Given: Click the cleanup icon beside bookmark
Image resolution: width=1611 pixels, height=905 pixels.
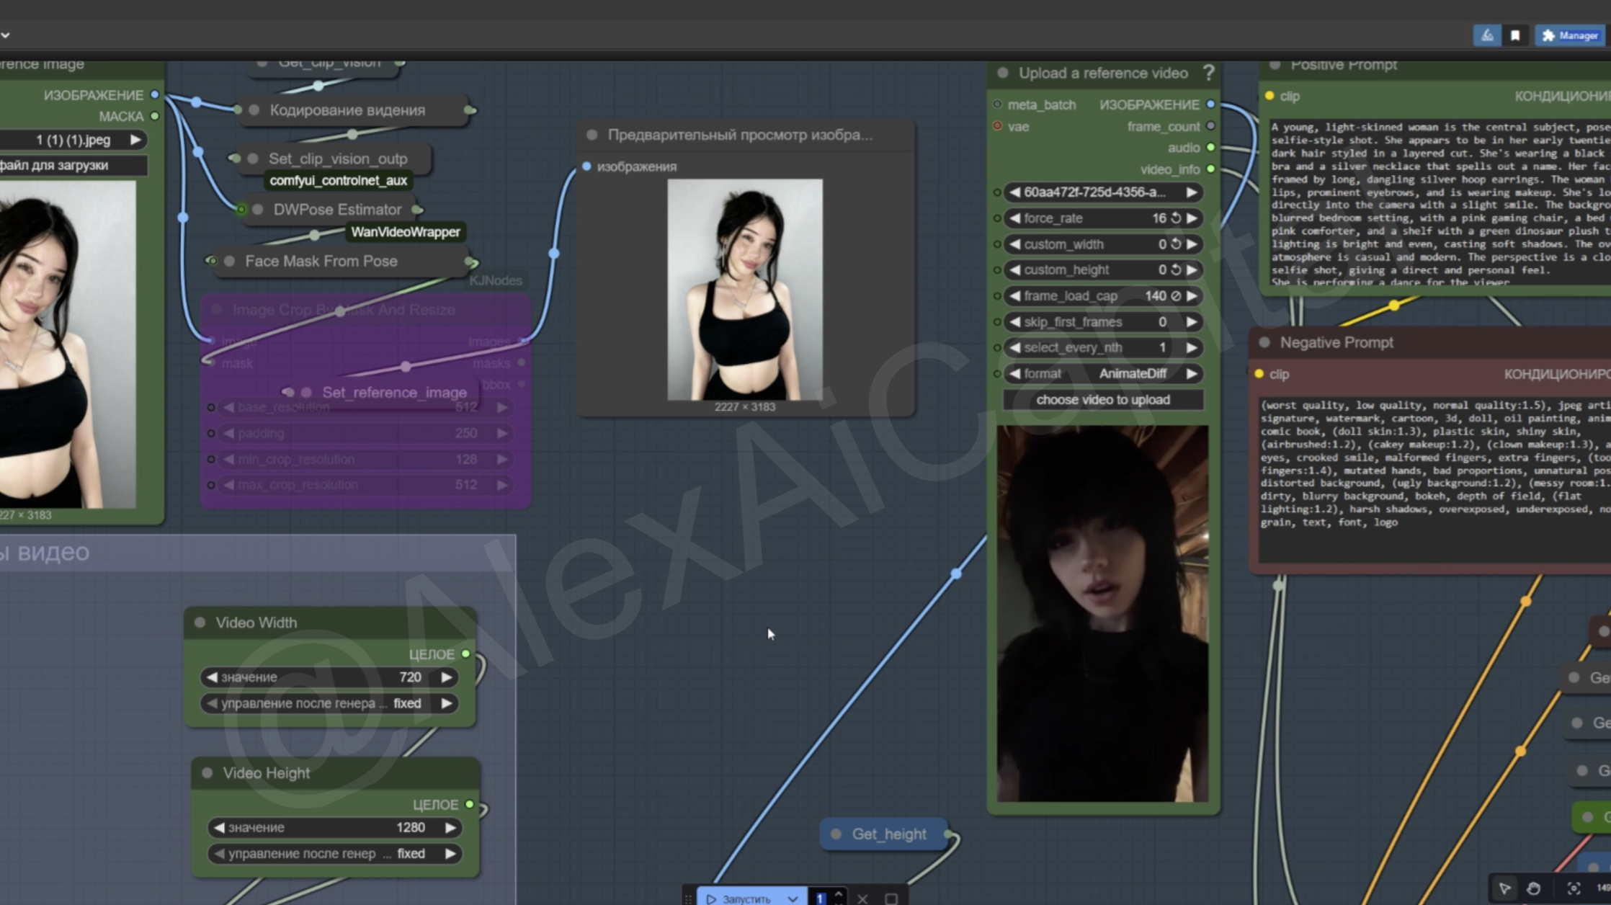Looking at the screenshot, I should [x=1487, y=35].
